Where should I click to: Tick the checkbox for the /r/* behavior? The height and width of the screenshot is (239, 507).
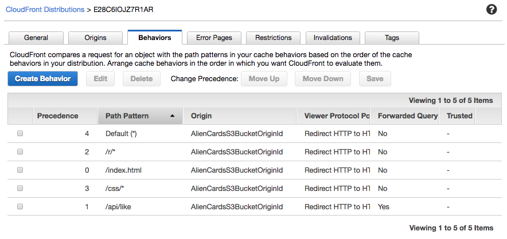20,152
